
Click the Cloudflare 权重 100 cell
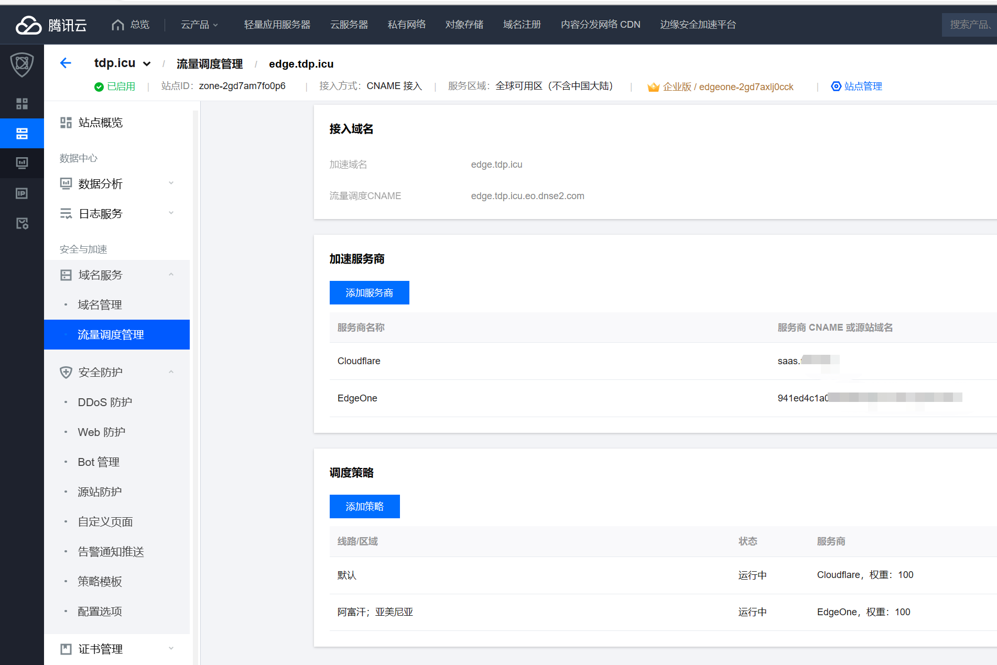[x=865, y=575]
